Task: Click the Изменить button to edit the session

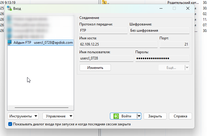Action: pos(95,68)
